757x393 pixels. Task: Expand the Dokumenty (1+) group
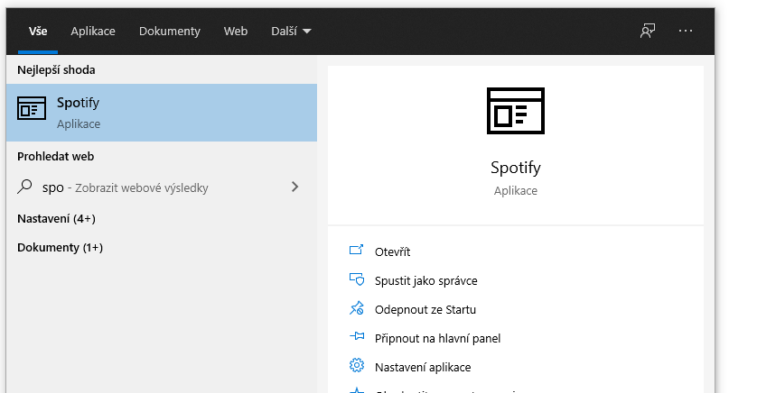pyautogui.click(x=60, y=247)
